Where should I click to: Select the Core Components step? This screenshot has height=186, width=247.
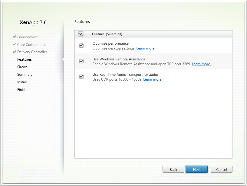coord(32,45)
